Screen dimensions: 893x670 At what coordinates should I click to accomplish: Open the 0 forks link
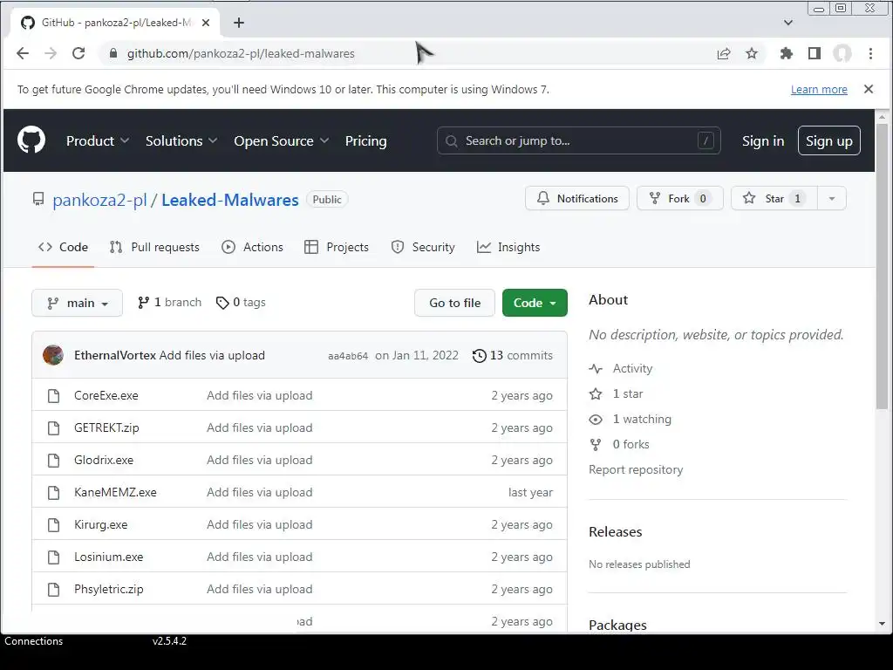[x=619, y=444]
